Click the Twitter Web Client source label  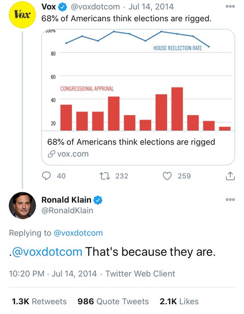point(140,274)
